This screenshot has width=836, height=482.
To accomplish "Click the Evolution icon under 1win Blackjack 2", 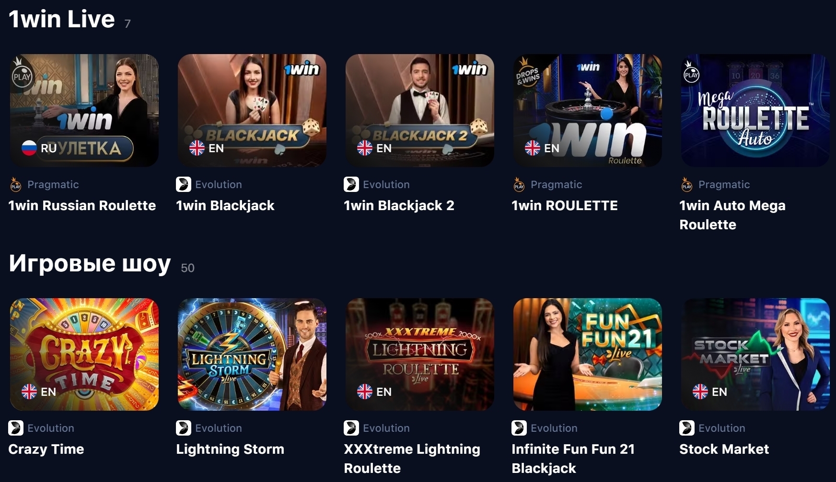I will coord(351,184).
